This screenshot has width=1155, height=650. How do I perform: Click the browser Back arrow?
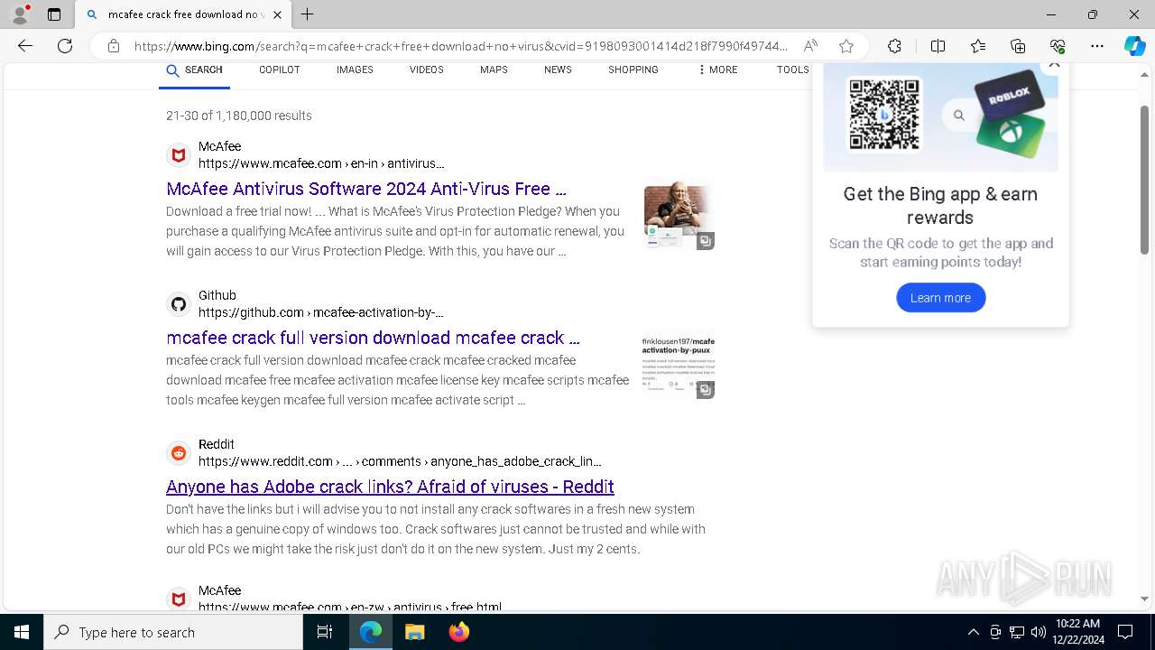point(25,46)
